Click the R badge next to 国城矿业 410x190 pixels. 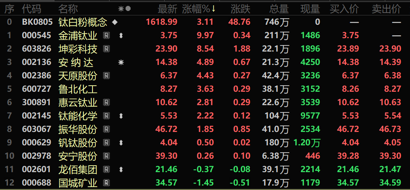(106, 183)
